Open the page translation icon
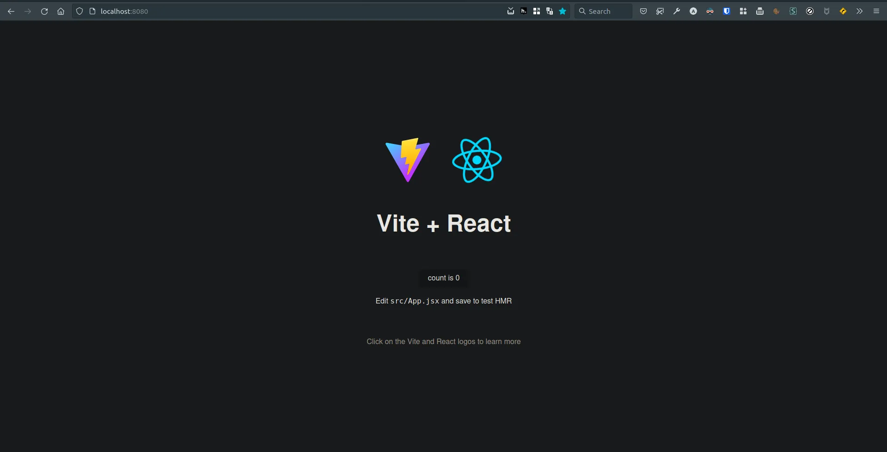887x452 pixels. pyautogui.click(x=550, y=12)
